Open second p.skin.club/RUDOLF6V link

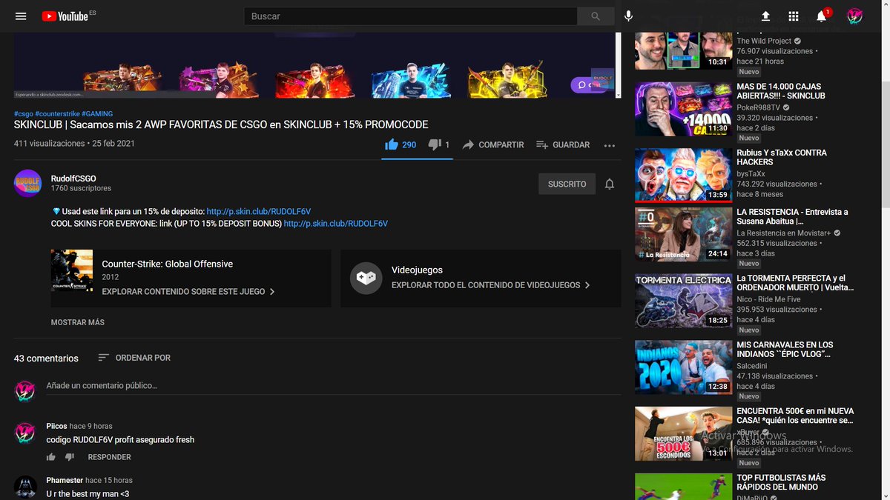[x=336, y=223]
